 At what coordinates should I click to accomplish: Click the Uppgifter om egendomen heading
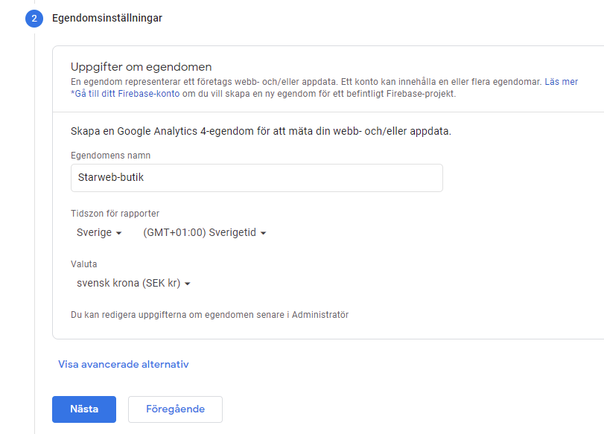142,67
